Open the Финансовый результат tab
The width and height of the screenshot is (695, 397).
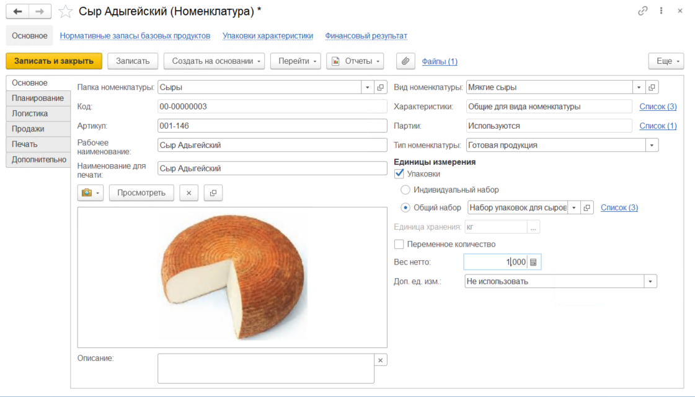(x=366, y=36)
